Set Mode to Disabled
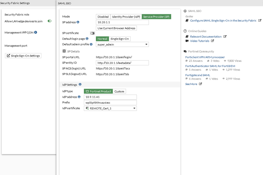 point(103,17)
